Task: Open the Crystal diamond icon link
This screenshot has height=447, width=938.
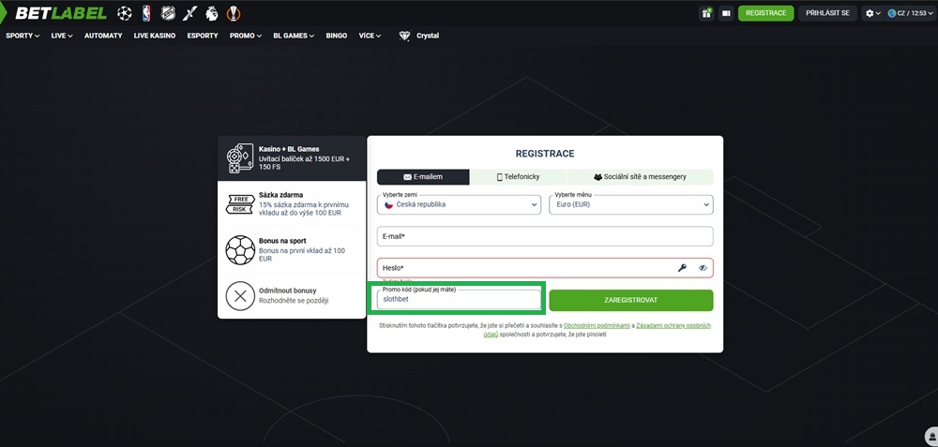Action: tap(404, 36)
